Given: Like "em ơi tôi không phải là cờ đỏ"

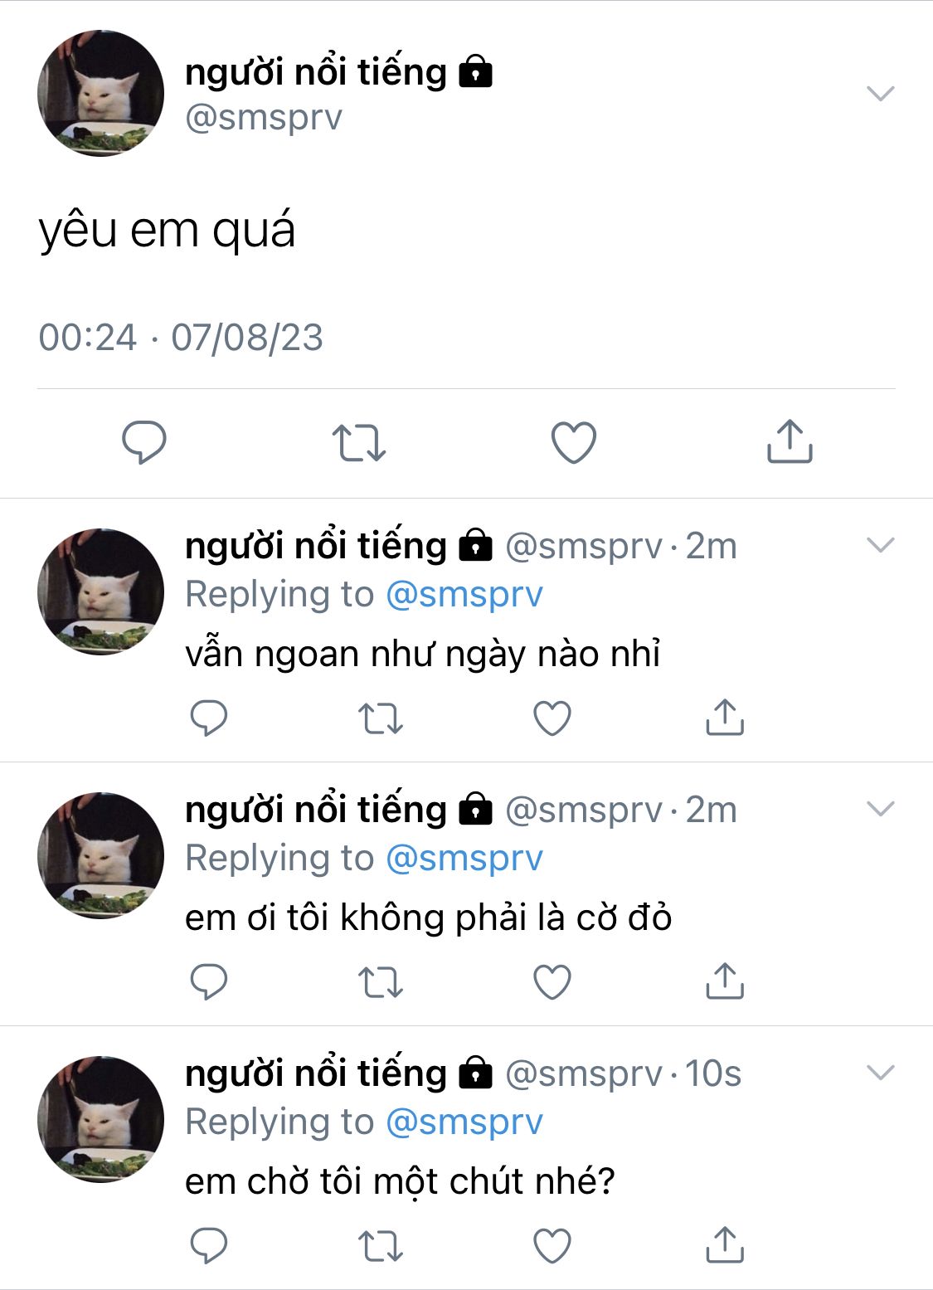Looking at the screenshot, I should 552,982.
